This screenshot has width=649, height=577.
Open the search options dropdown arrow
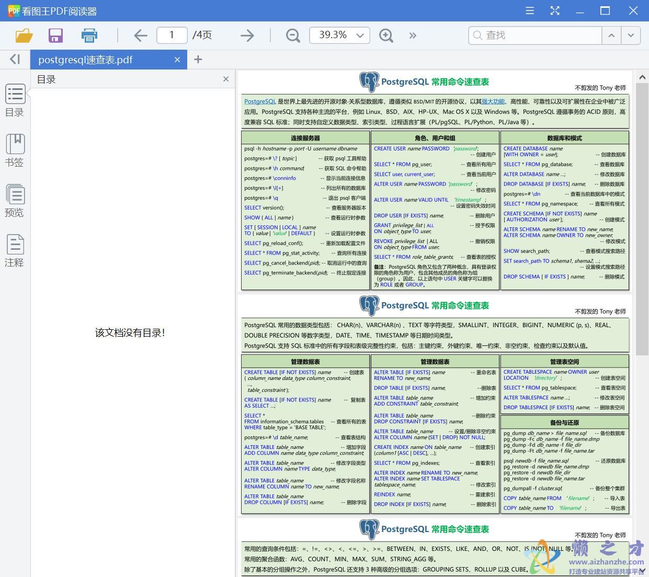pos(631,36)
